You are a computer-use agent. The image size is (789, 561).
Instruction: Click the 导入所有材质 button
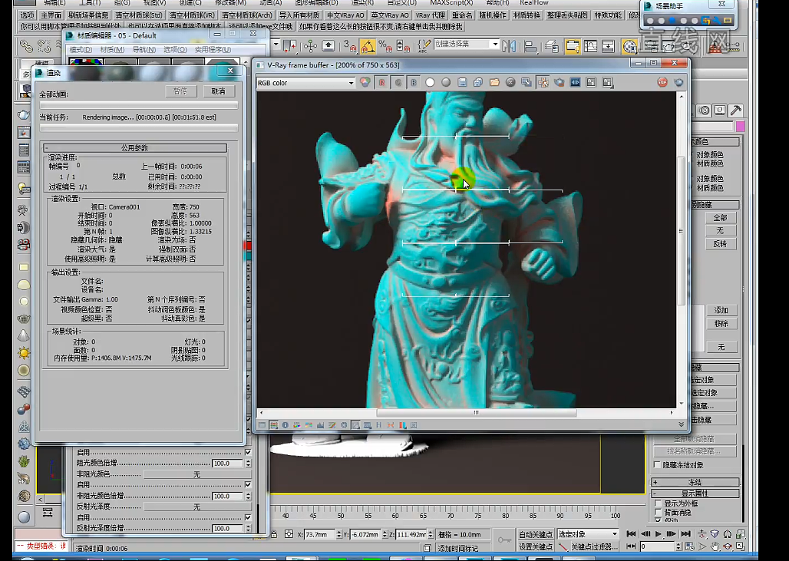click(x=299, y=15)
